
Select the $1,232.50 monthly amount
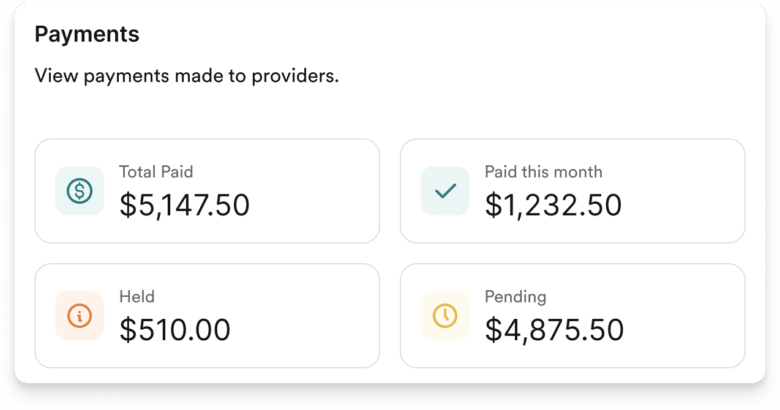(x=553, y=205)
